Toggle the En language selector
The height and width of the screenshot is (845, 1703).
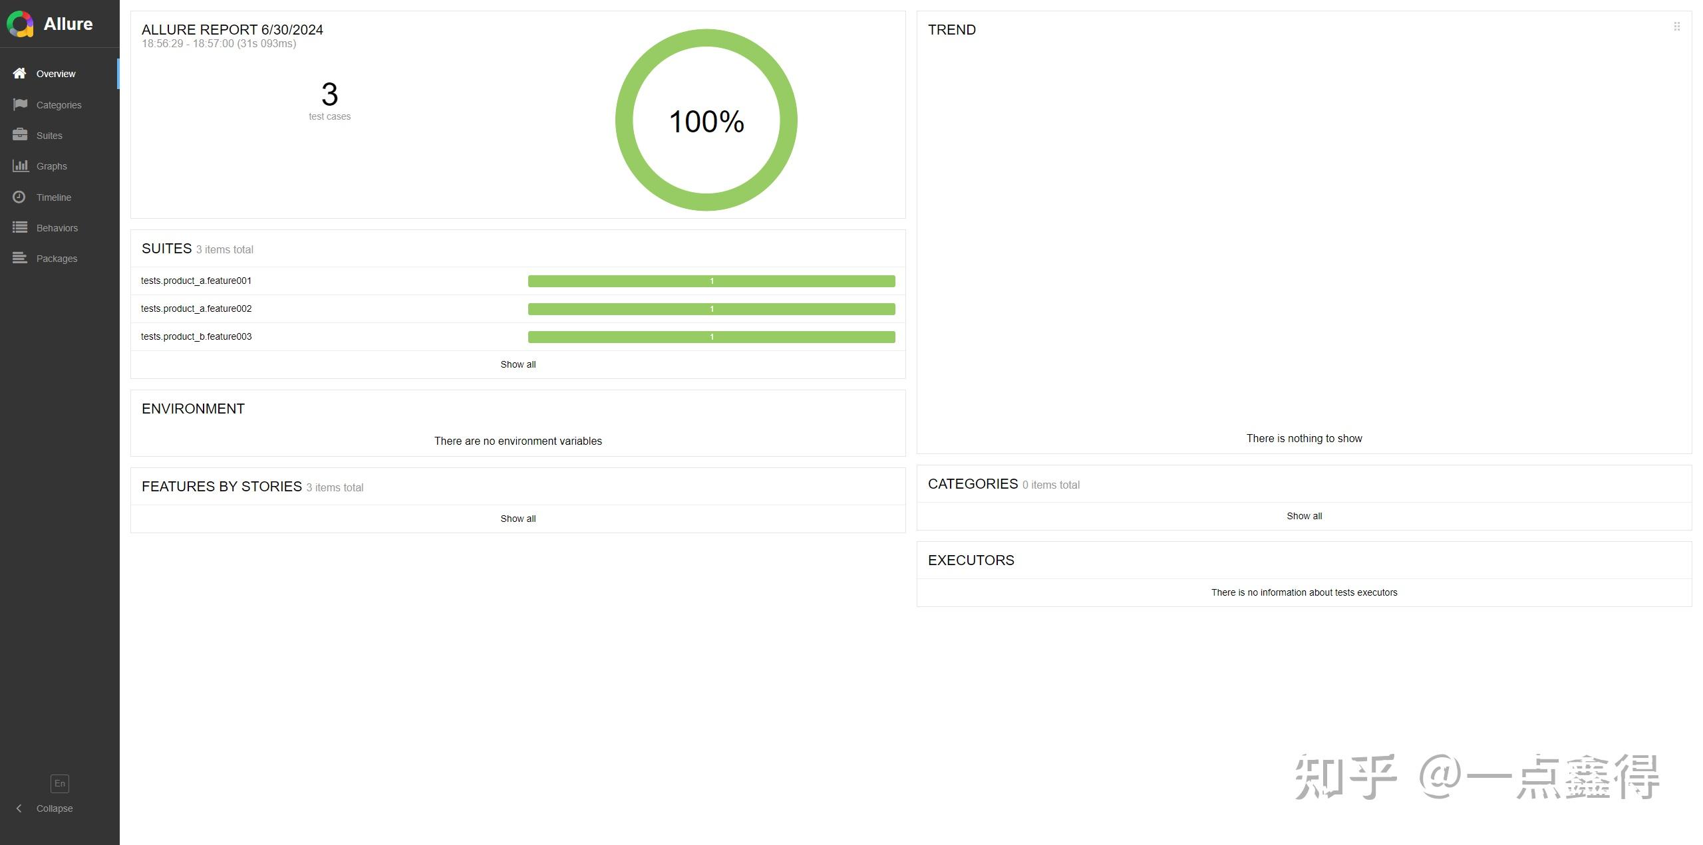[x=59, y=783]
